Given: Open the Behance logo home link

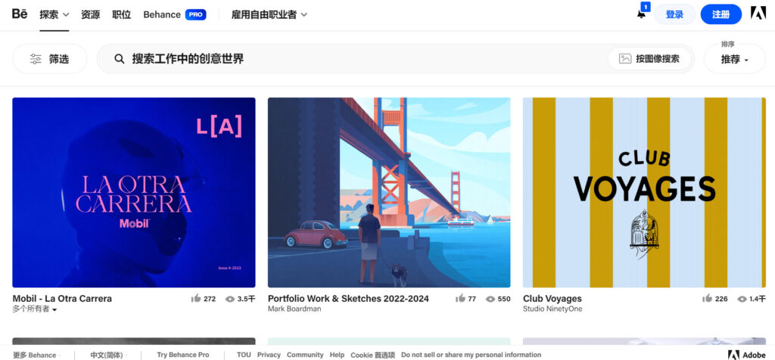Looking at the screenshot, I should [20, 14].
